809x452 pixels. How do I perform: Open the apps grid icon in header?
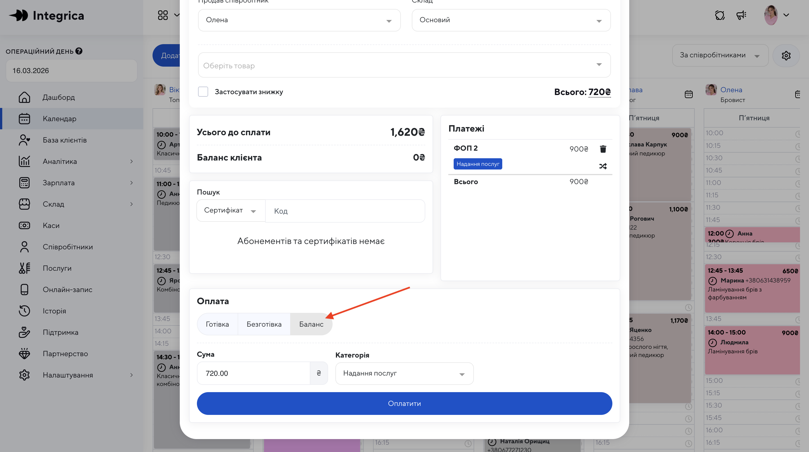pos(163,15)
